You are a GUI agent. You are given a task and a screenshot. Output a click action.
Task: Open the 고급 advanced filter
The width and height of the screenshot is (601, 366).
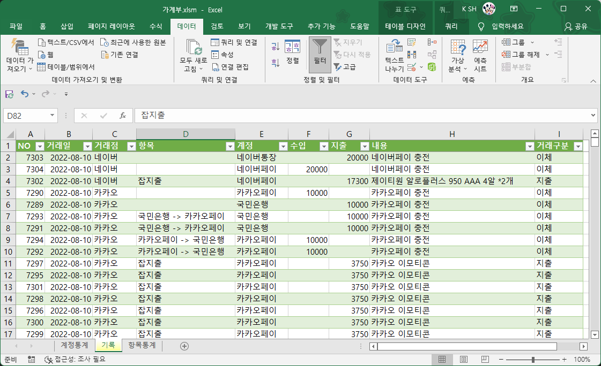pyautogui.click(x=345, y=67)
